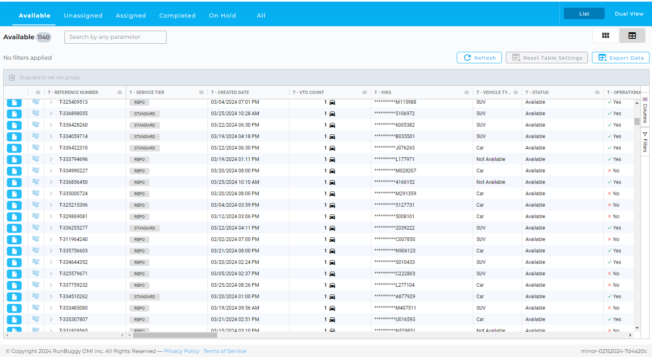Select the Assigned tab

[x=131, y=16]
